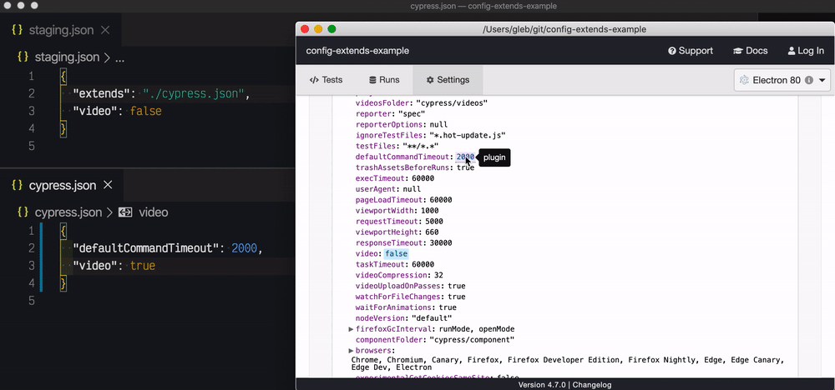
Task: Click the highlighted video value false
Action: coord(396,253)
